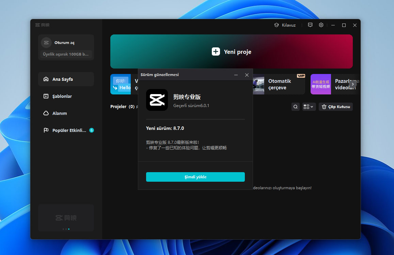Open the Kılavuz guide
The width and height of the screenshot is (394, 255).
click(285, 25)
